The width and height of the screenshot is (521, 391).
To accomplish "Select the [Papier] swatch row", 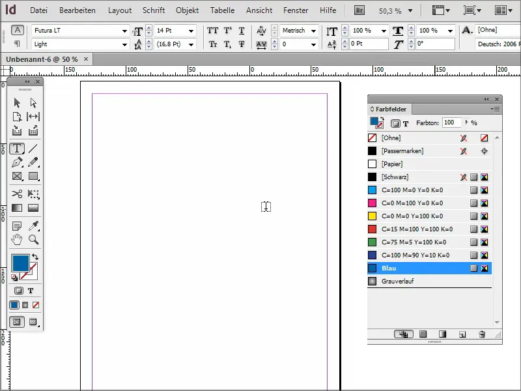I will (x=429, y=164).
